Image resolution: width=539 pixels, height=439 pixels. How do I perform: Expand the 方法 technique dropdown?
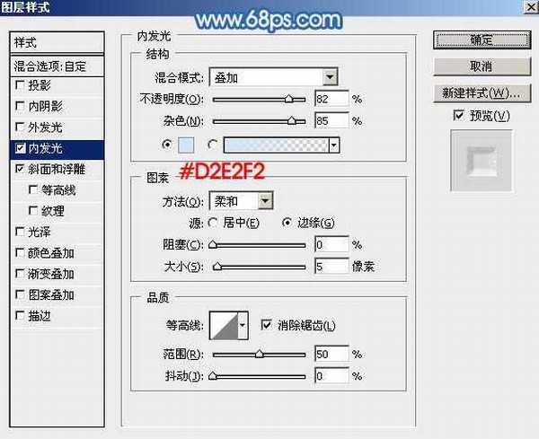pyautogui.click(x=241, y=201)
